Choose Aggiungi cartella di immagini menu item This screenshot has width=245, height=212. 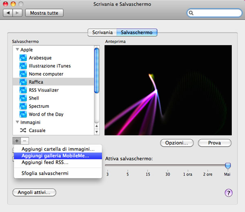58,149
